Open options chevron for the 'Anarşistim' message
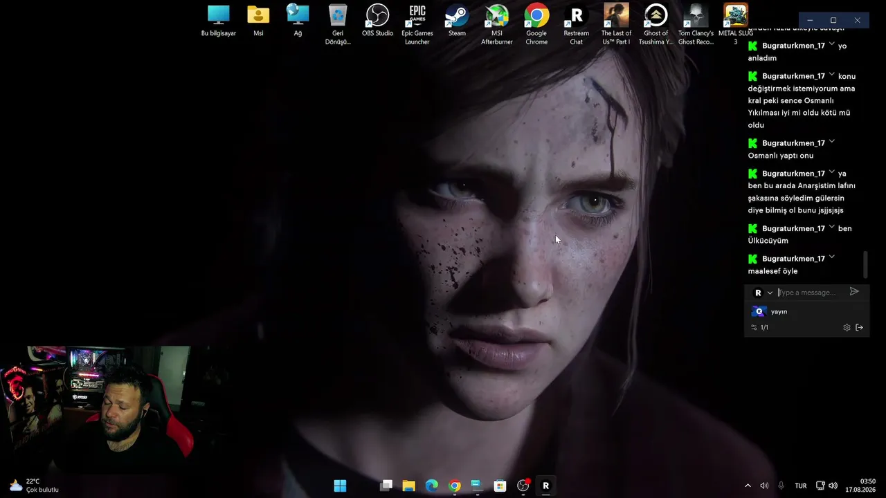 831,172
